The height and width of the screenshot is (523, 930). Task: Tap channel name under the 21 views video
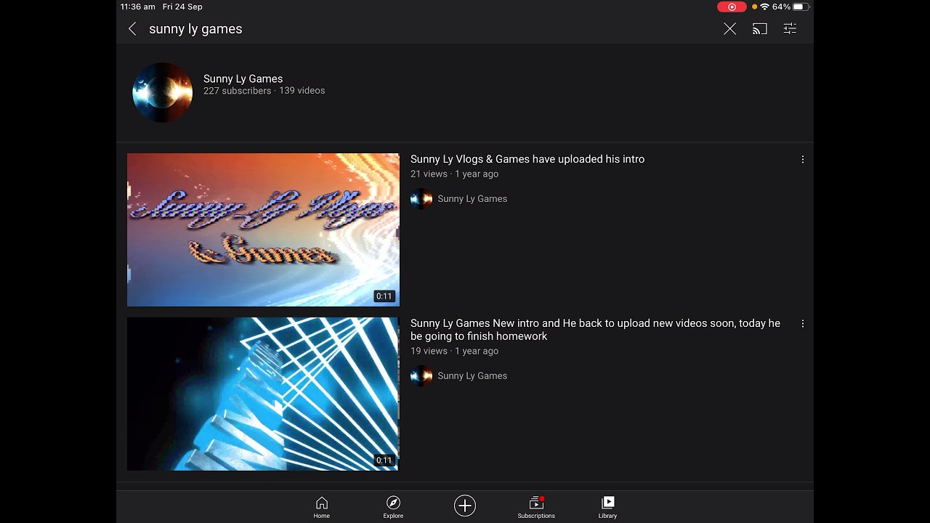pos(472,199)
